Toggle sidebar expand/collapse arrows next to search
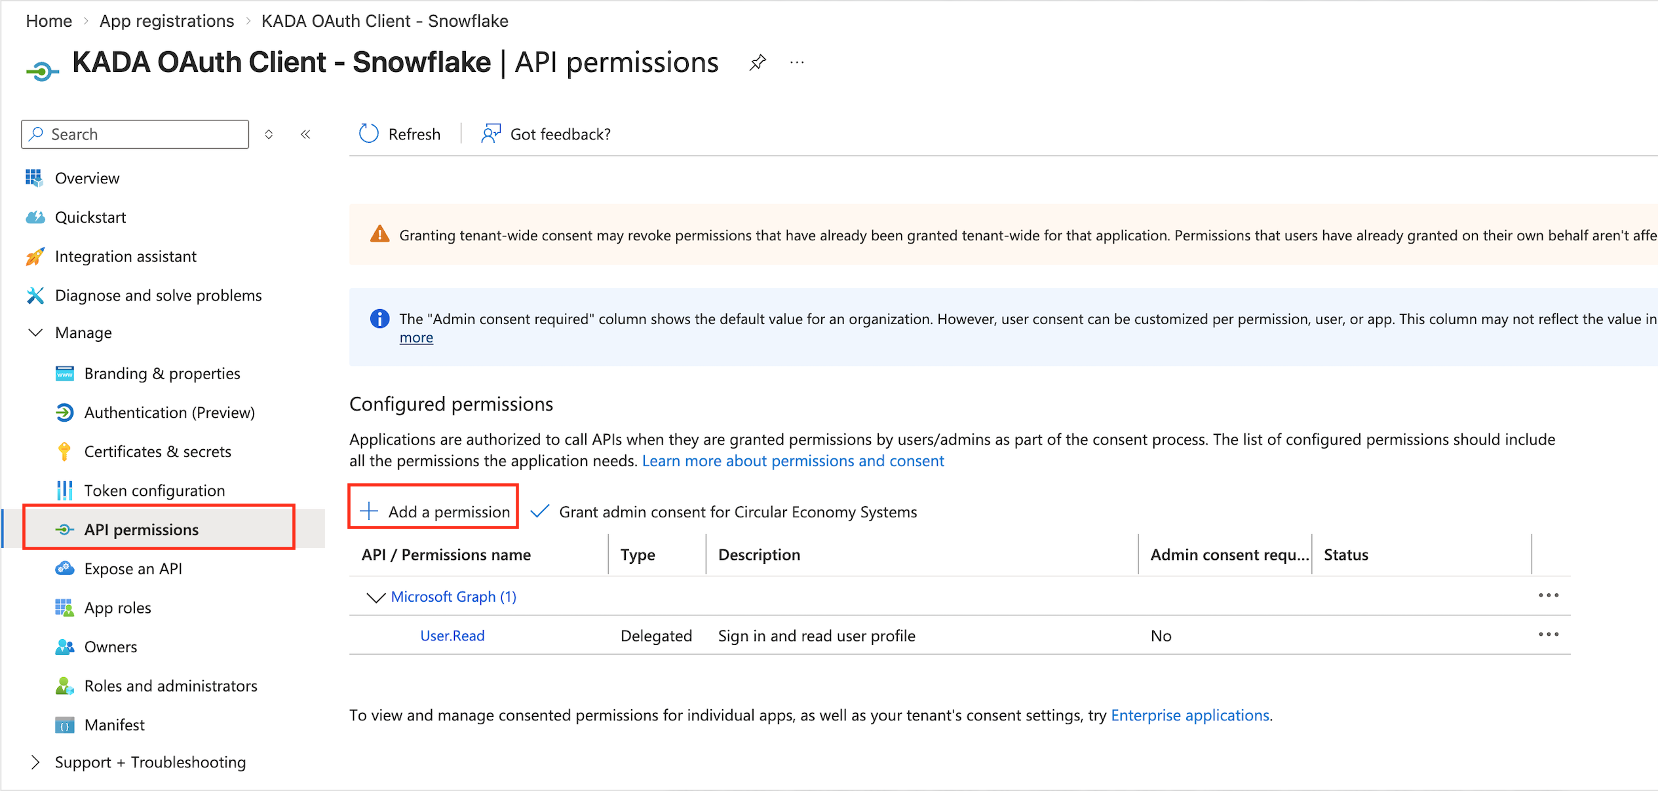 tap(269, 134)
